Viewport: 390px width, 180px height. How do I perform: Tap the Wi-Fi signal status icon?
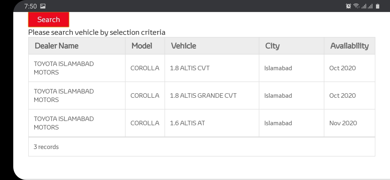tap(356, 6)
